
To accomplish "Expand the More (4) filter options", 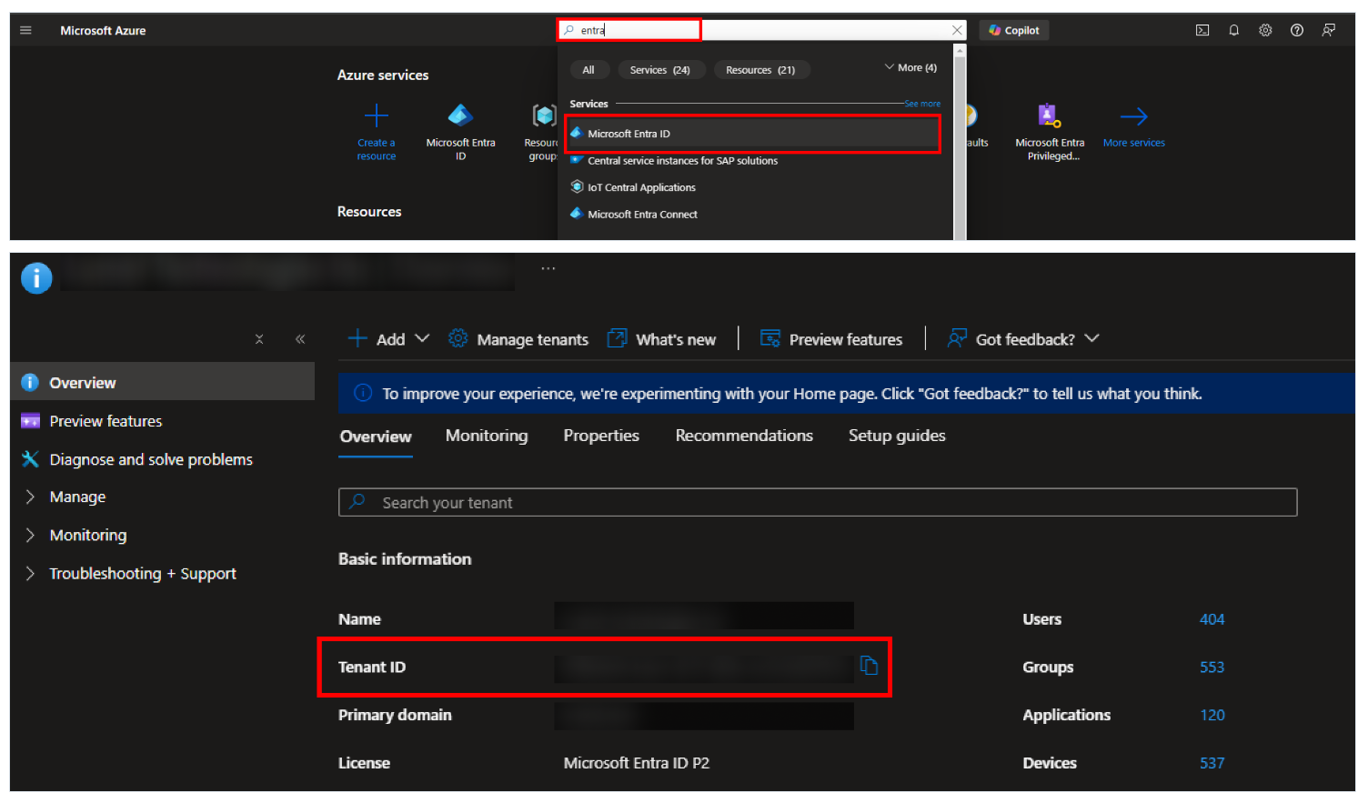I will tap(910, 68).
